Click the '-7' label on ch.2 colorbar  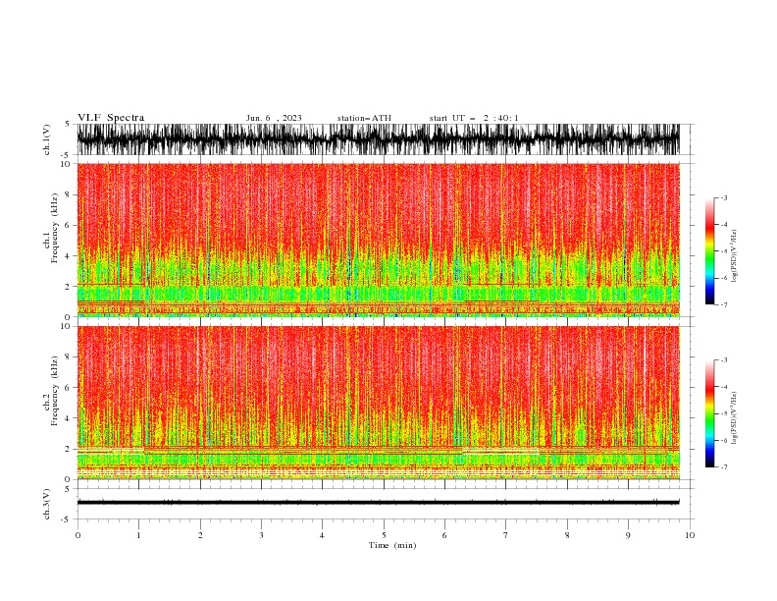click(724, 466)
